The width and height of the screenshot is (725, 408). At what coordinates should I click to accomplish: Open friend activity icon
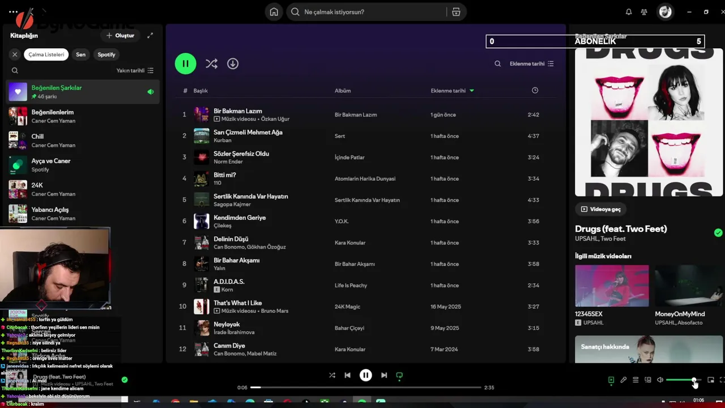[644, 12]
